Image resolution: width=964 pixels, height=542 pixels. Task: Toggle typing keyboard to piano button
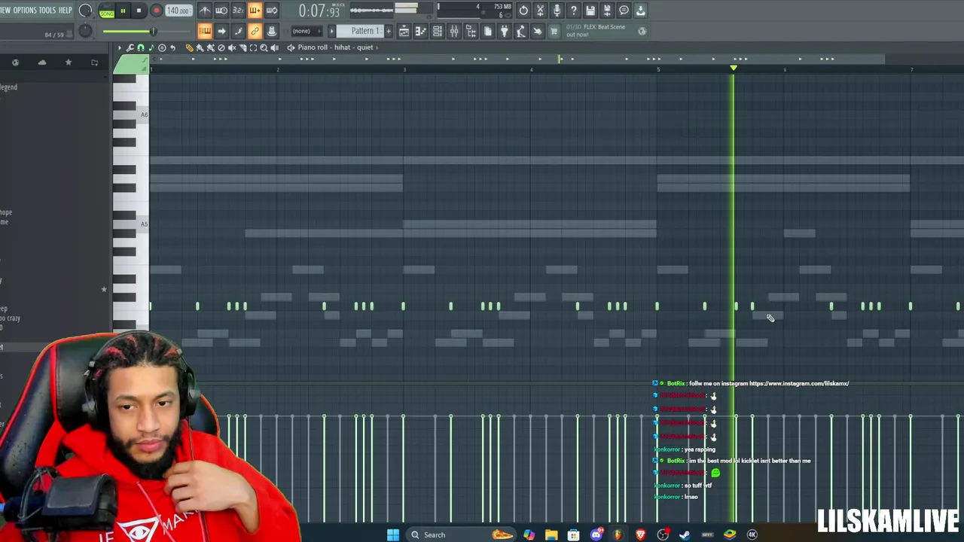pyautogui.click(x=205, y=31)
